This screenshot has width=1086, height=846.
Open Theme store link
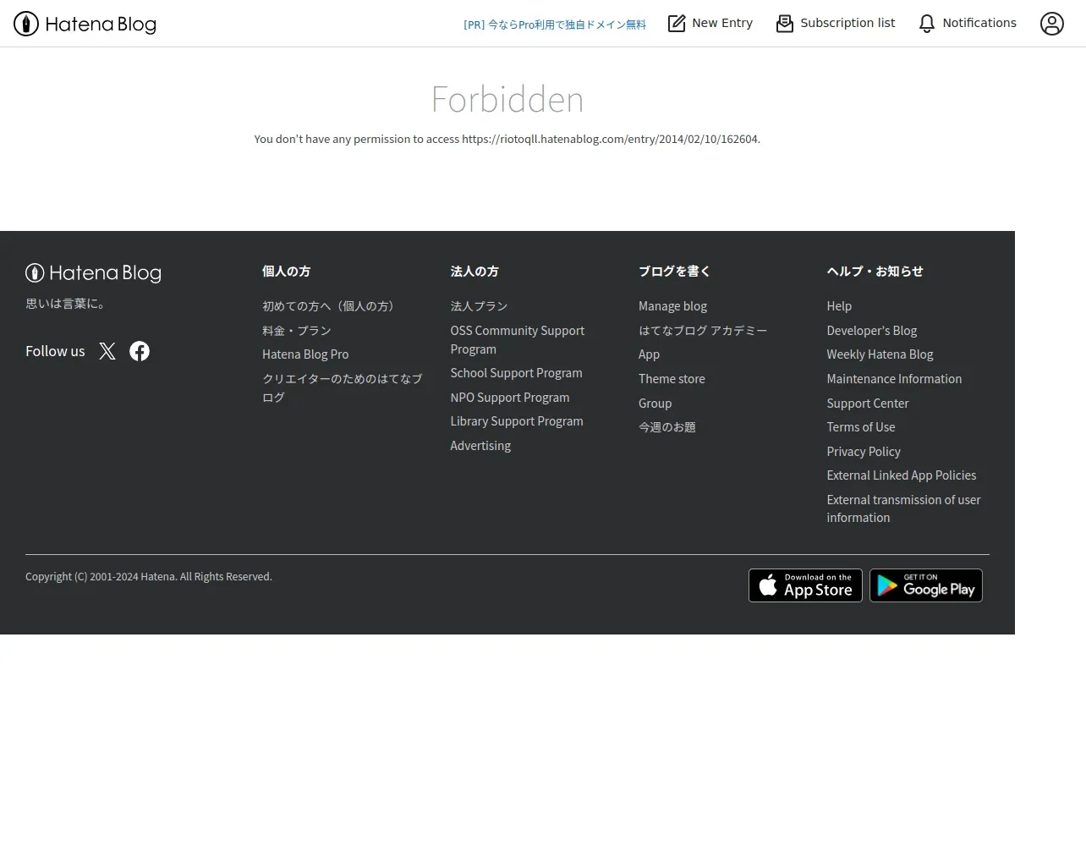pyautogui.click(x=672, y=379)
